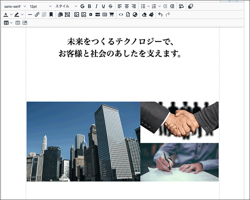Toggle underline formatting

point(103,6)
